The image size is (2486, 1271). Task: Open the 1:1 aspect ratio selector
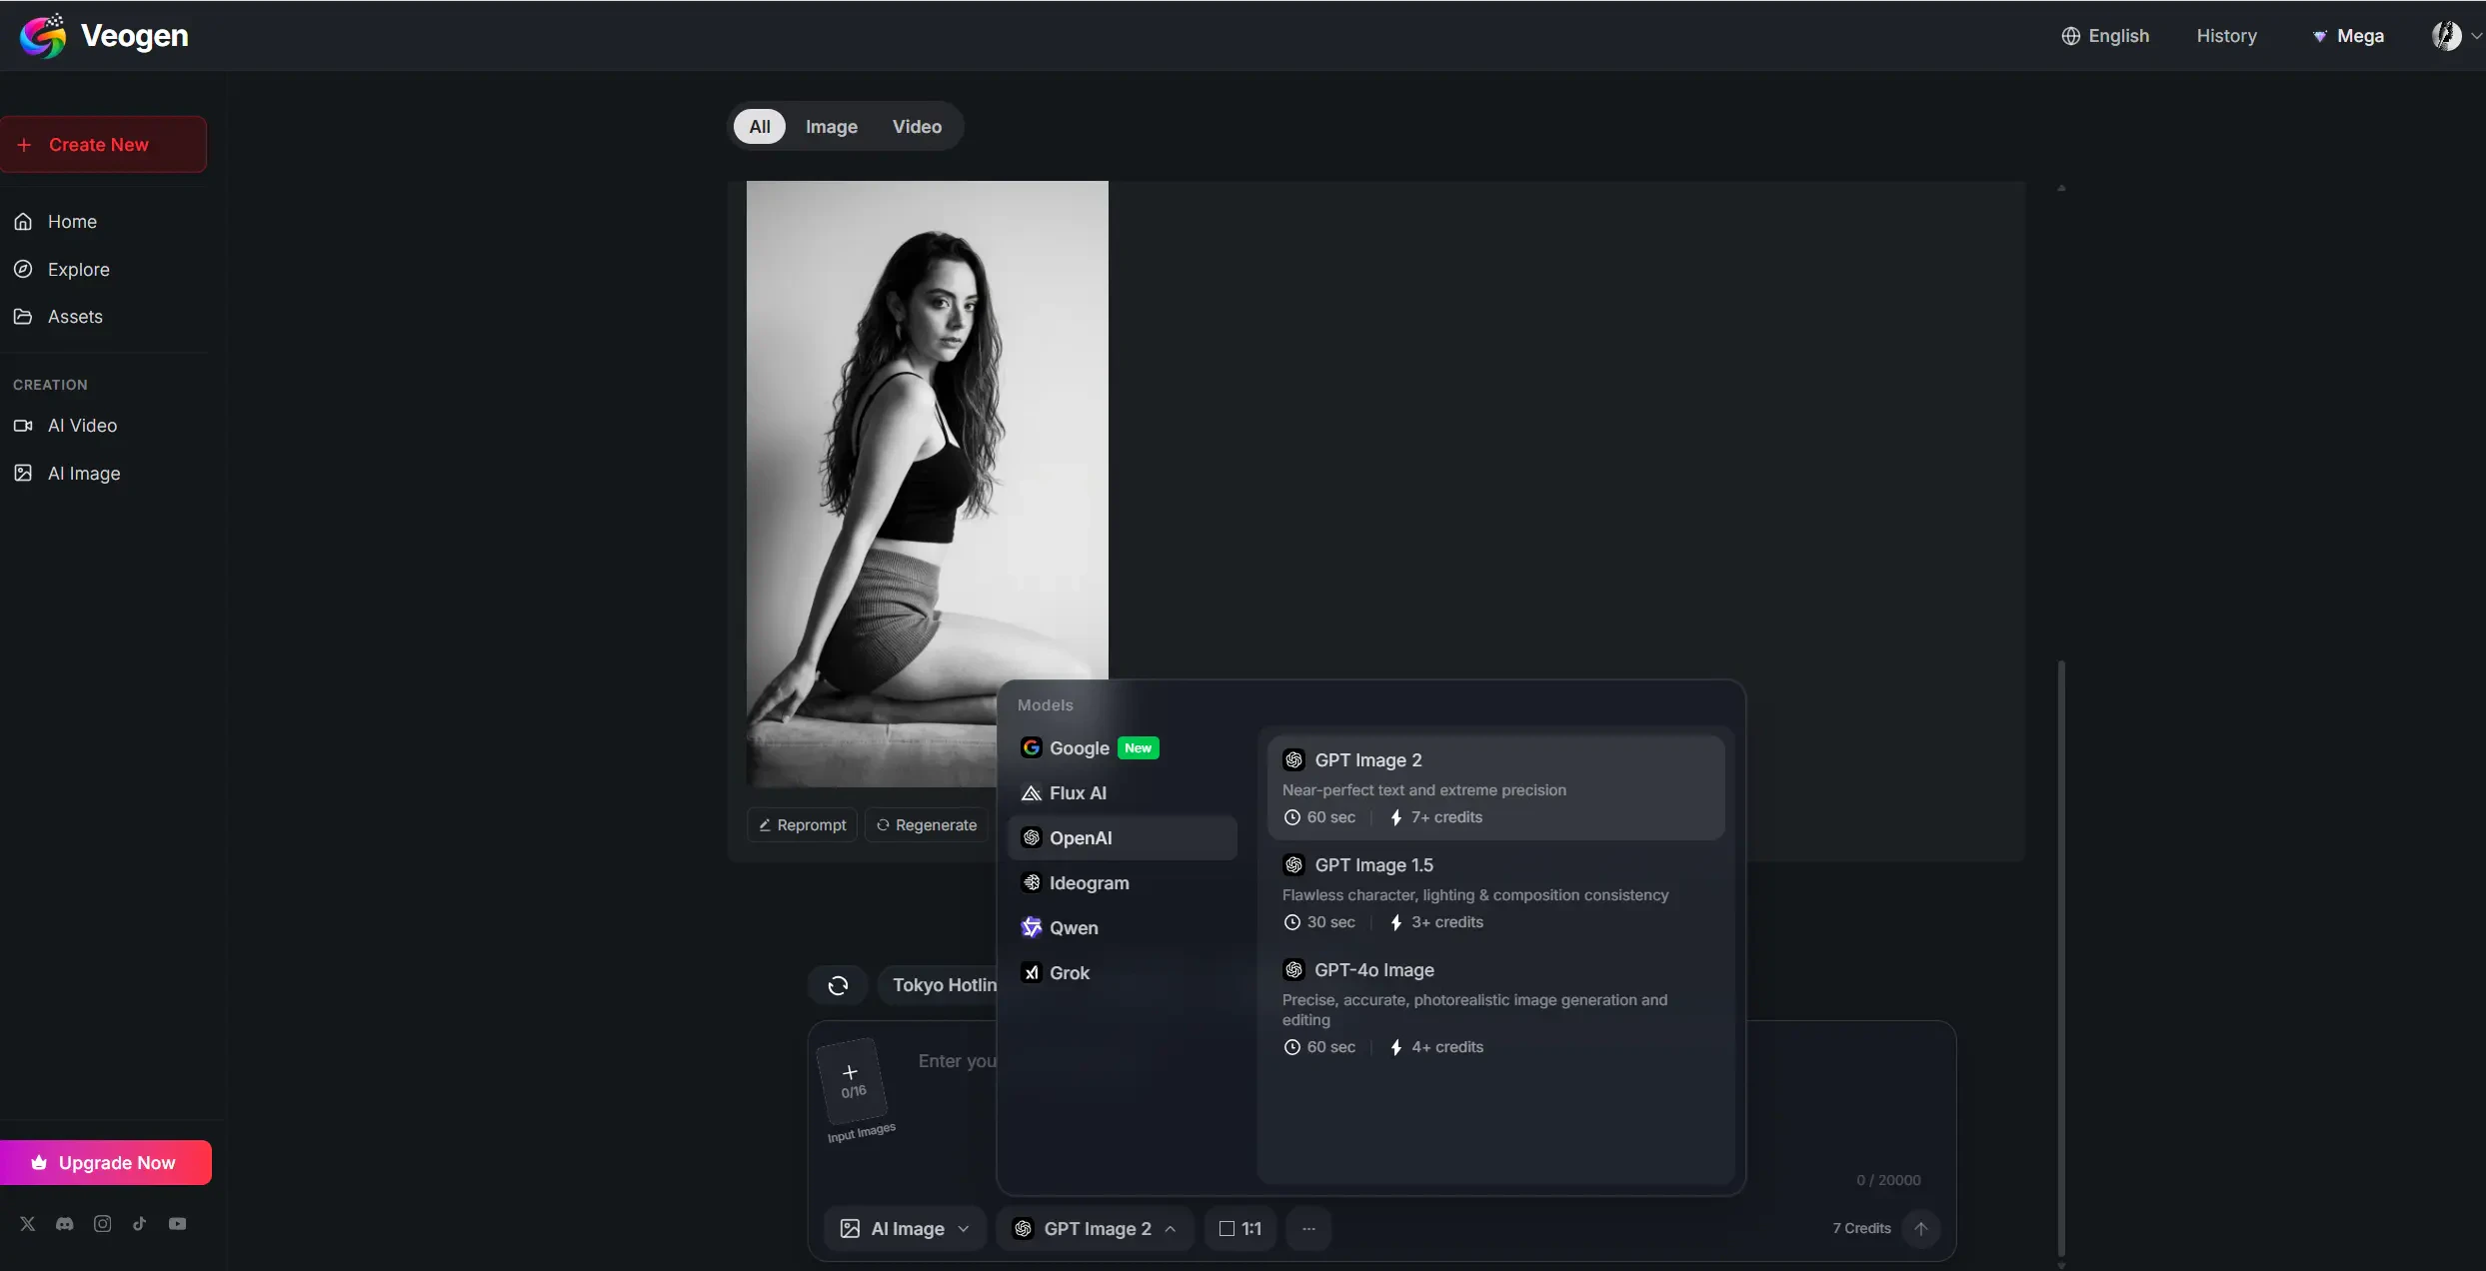click(1240, 1229)
